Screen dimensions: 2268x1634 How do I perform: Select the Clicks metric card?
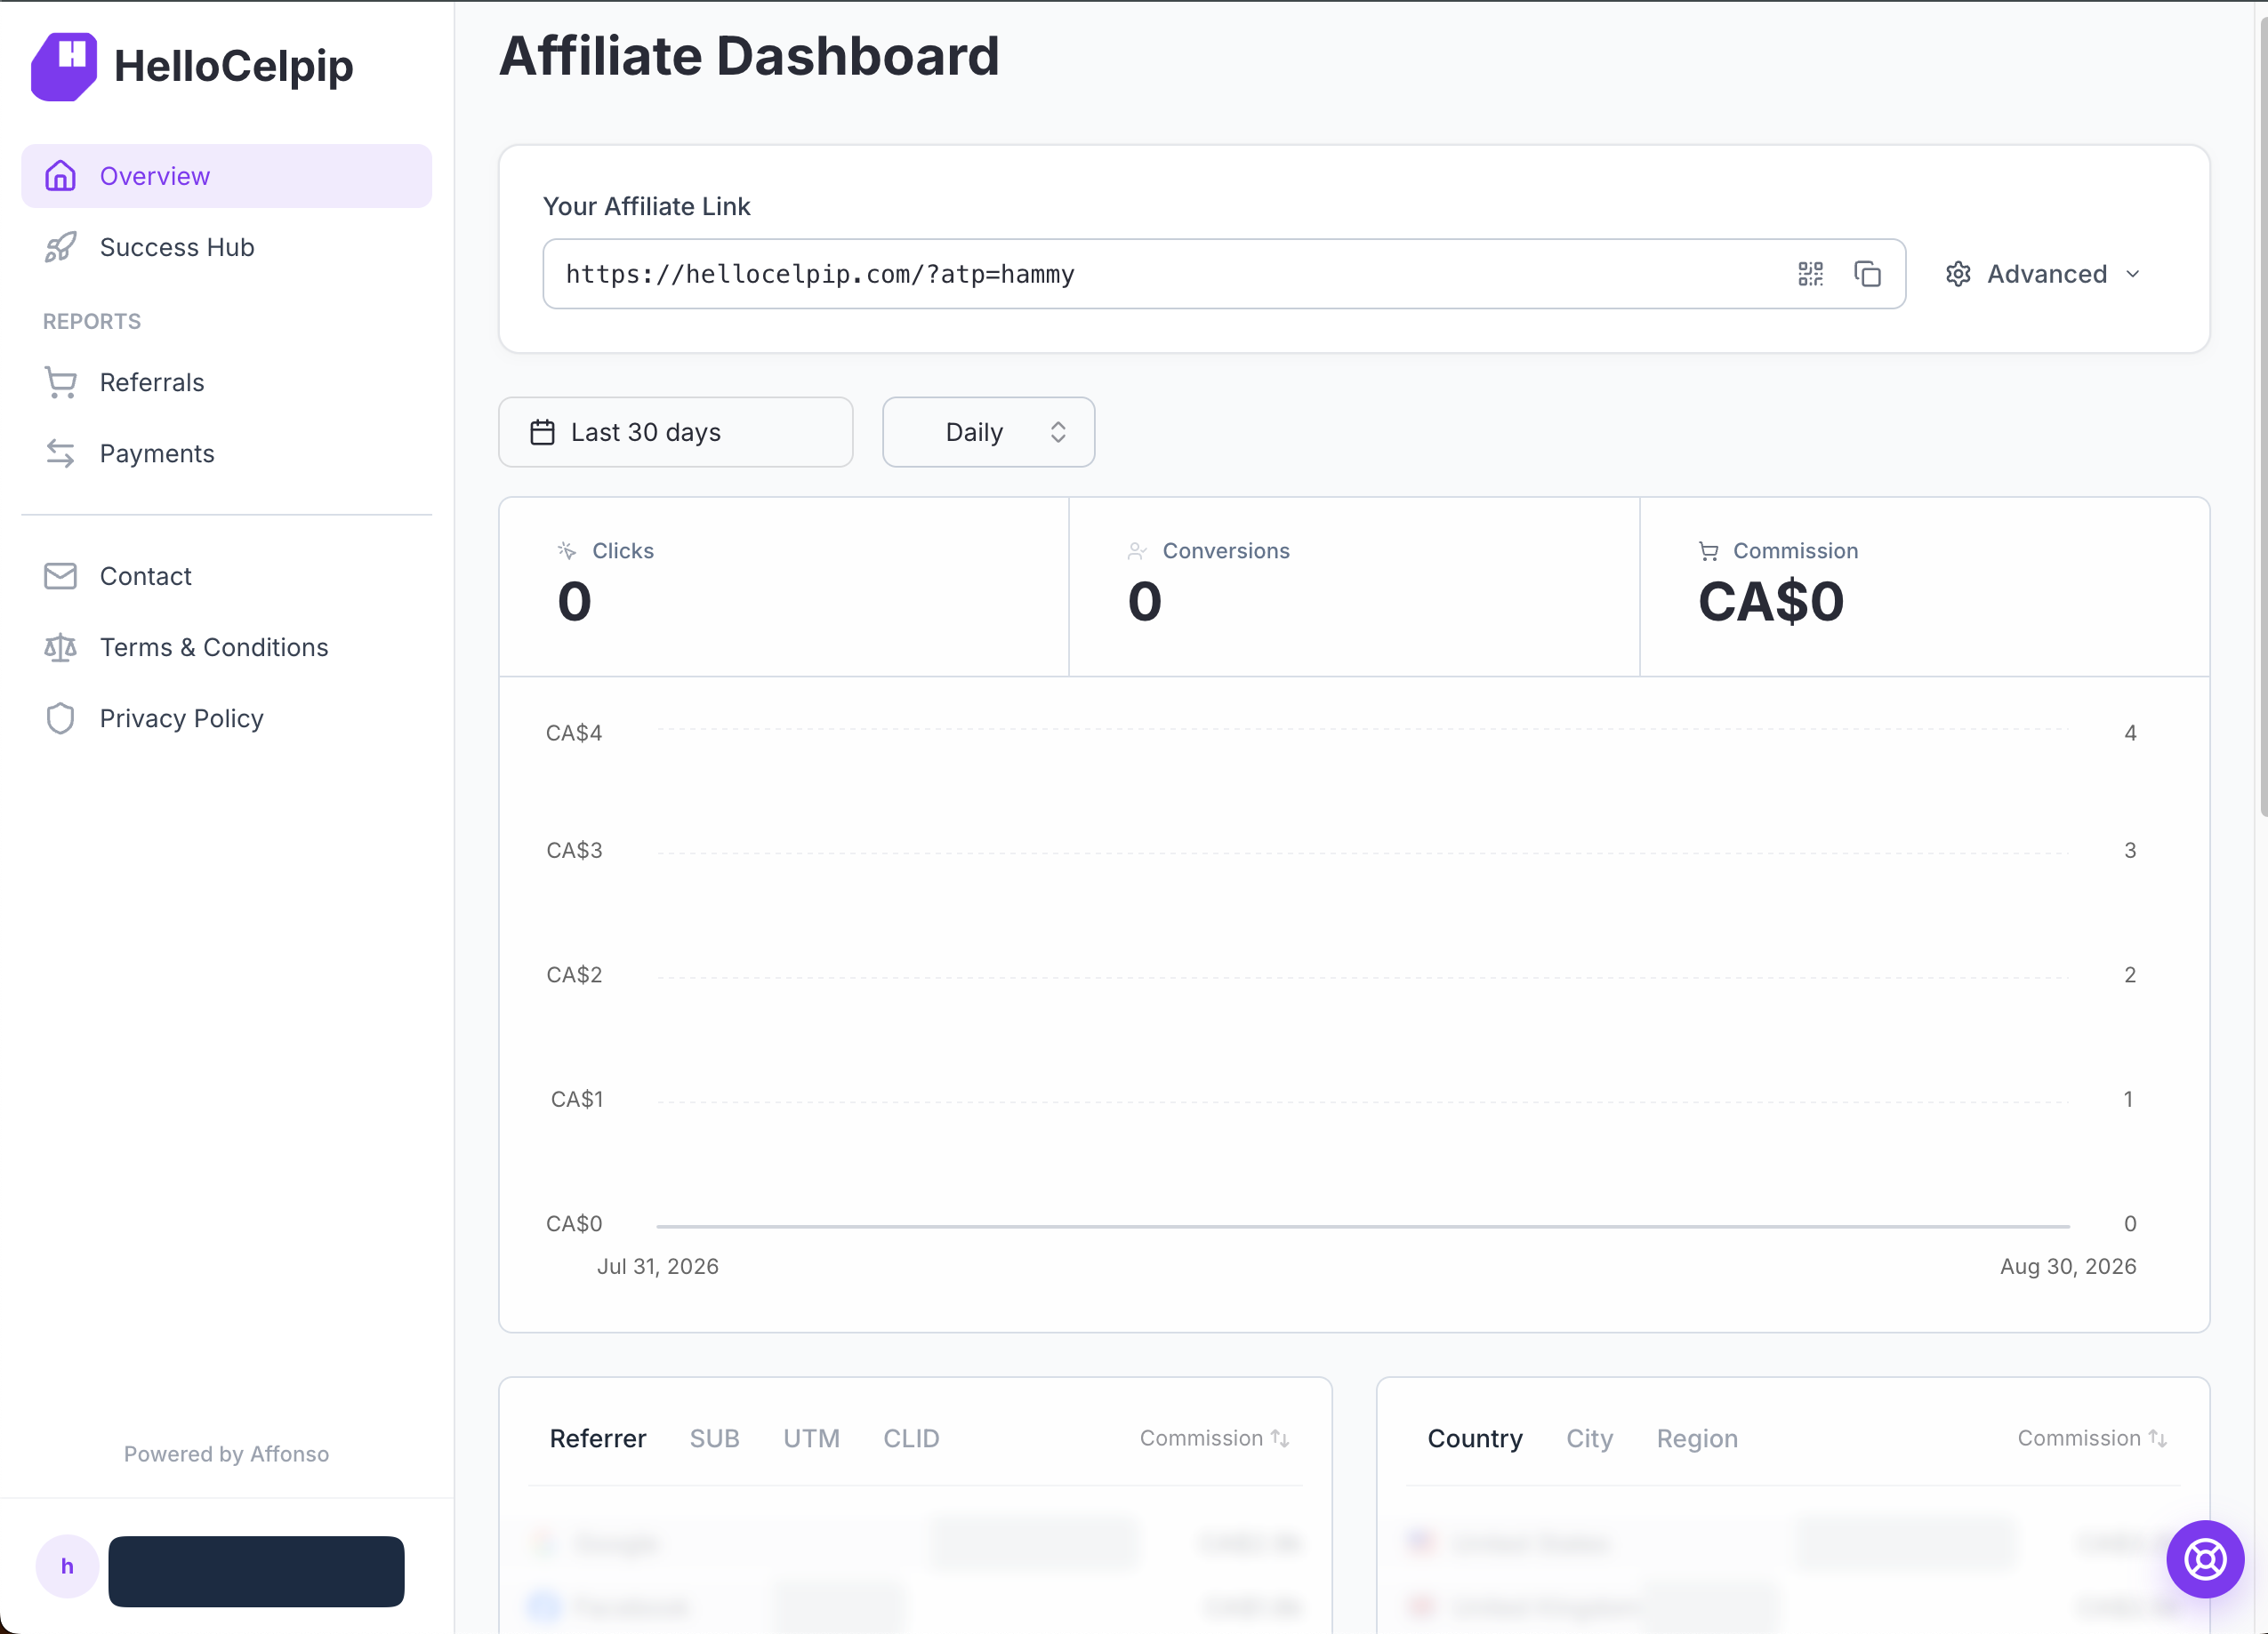[784, 587]
